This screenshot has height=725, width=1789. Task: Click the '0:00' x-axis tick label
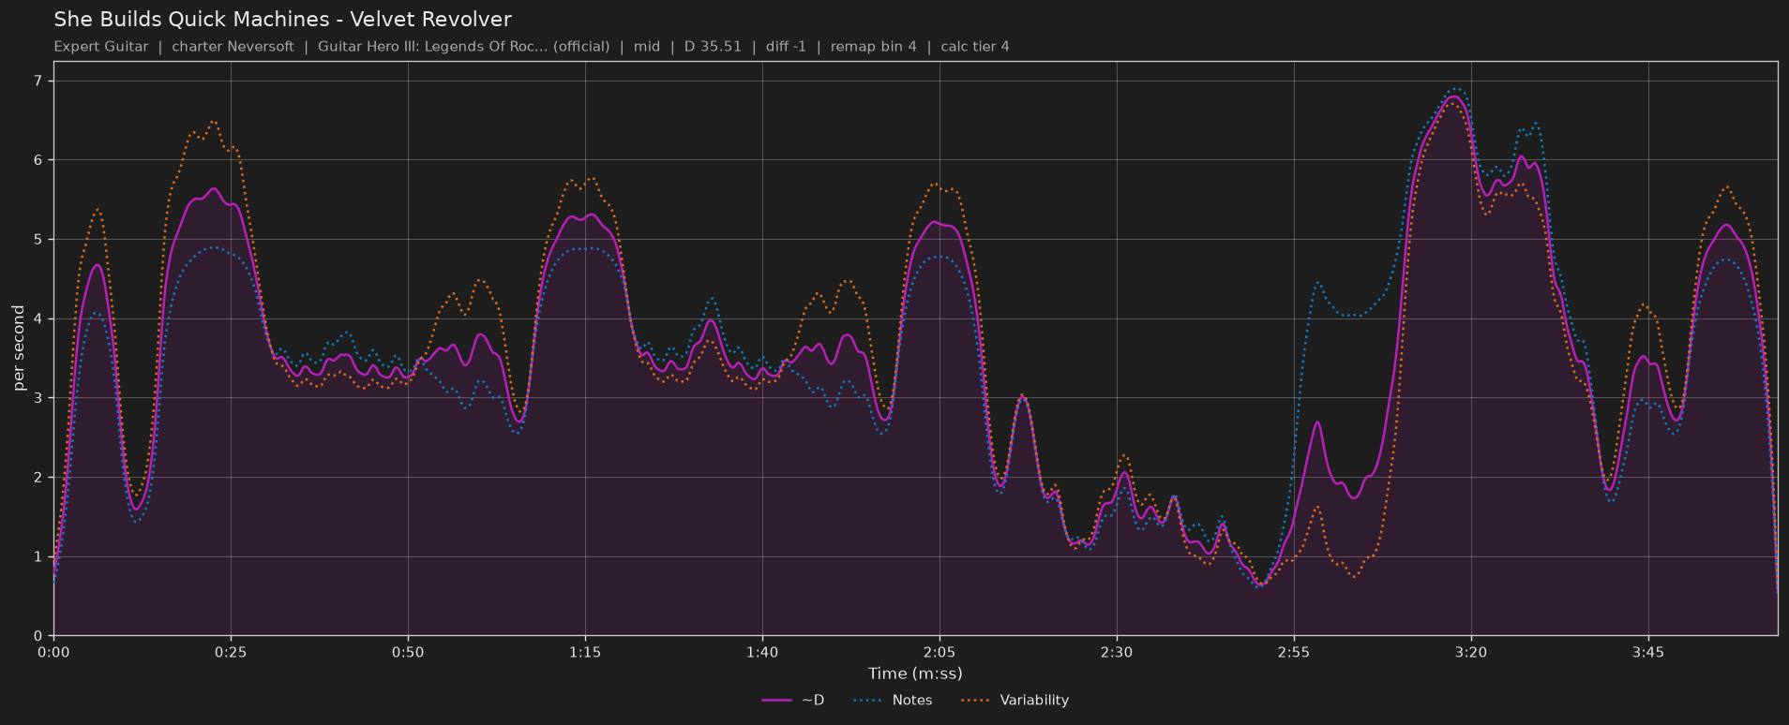[x=53, y=652]
